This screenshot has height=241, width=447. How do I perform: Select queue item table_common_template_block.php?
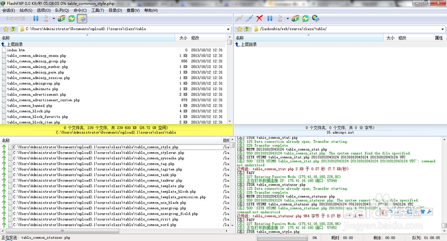[x=115, y=191]
